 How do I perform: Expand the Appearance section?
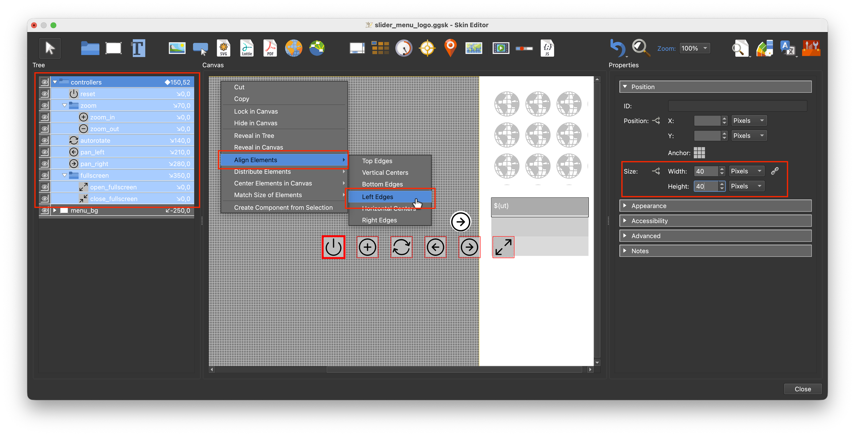(x=648, y=206)
